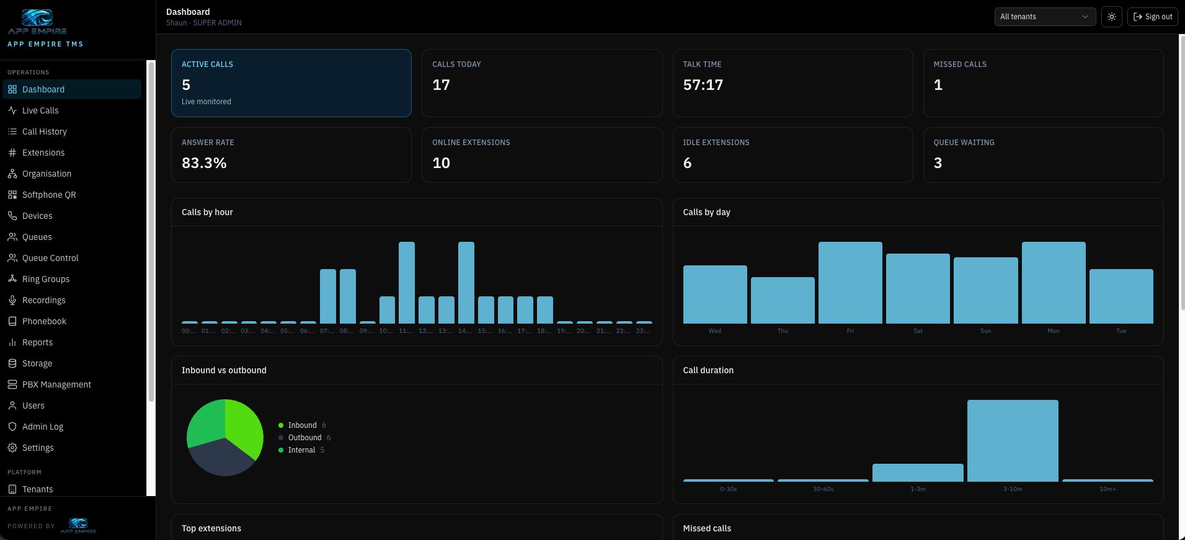Click the App Empire TMS logo
The image size is (1185, 540).
coord(38,23)
